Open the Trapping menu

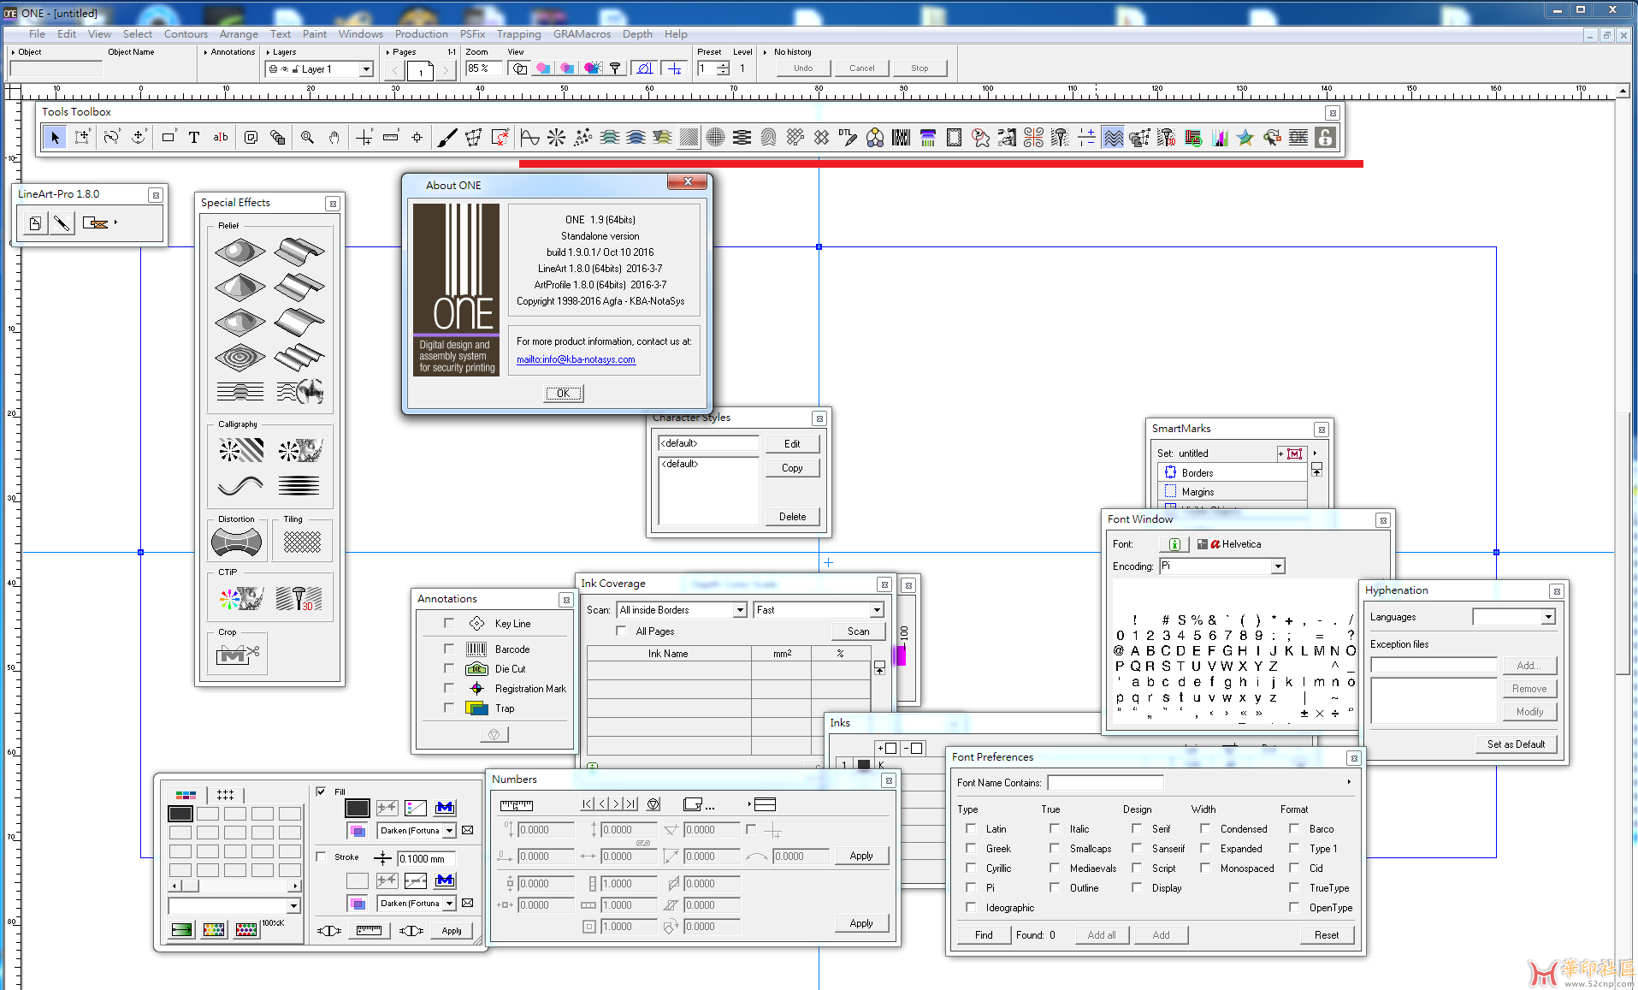[518, 34]
